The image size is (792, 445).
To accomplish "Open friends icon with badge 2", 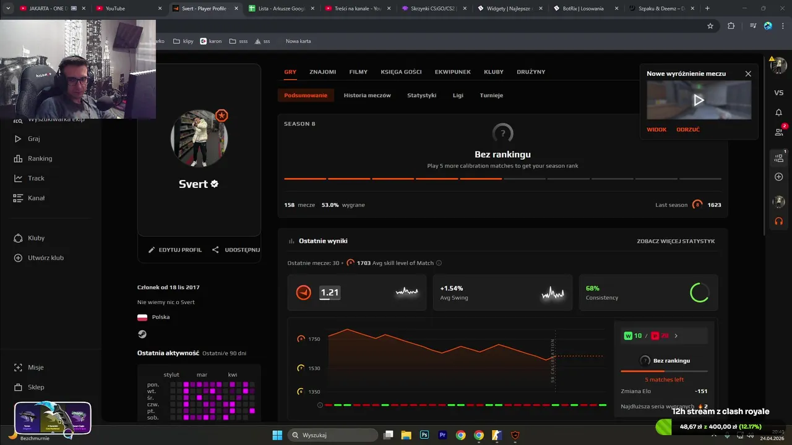I will [x=779, y=131].
